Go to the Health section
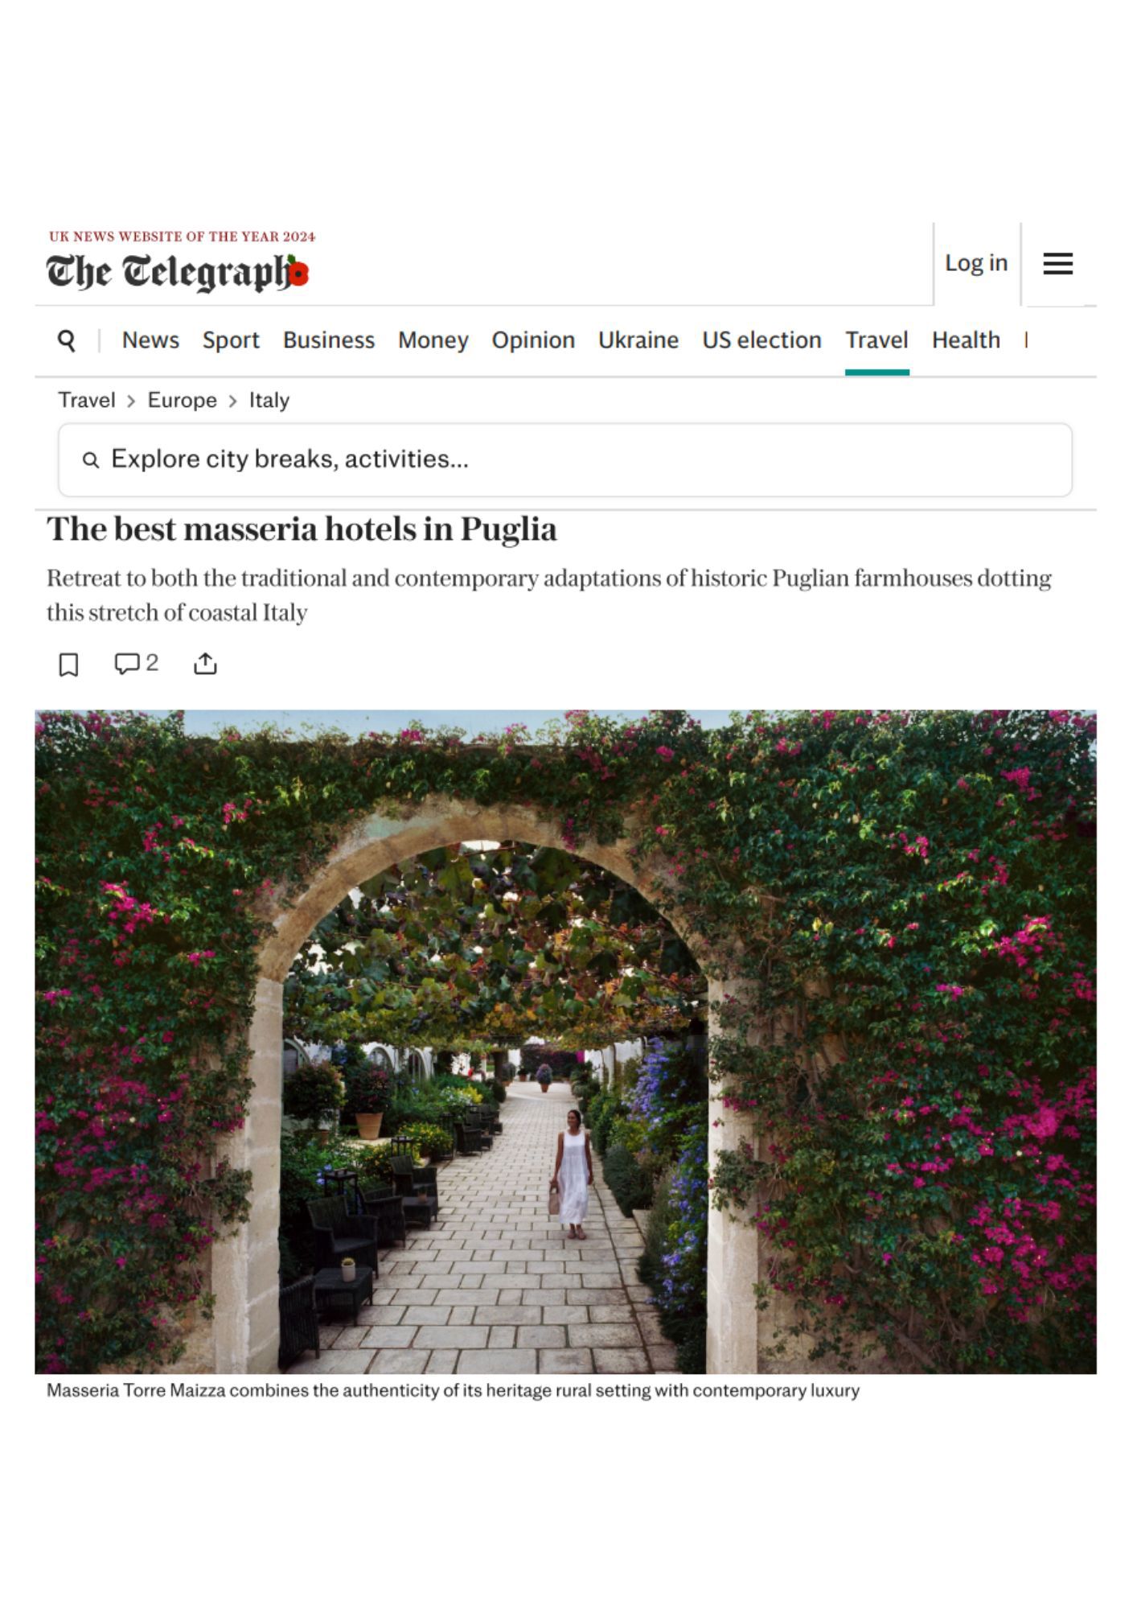The image size is (1137, 1609). (x=966, y=340)
